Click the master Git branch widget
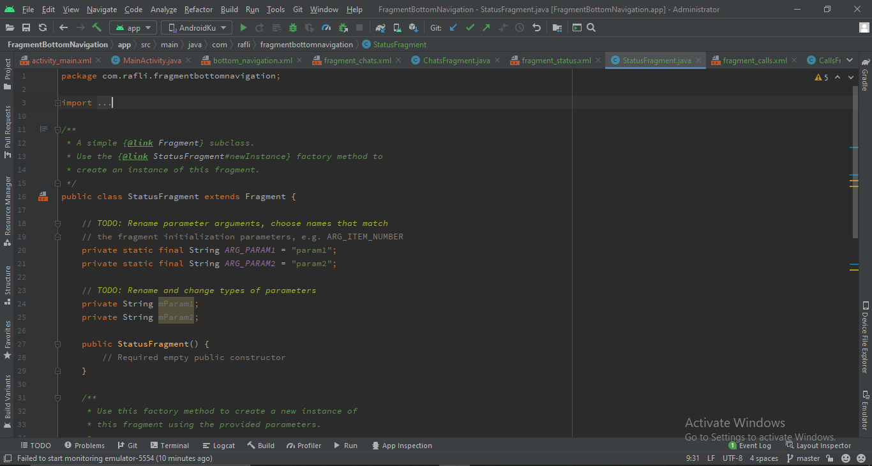Viewport: 872px width, 466px height. point(803,458)
